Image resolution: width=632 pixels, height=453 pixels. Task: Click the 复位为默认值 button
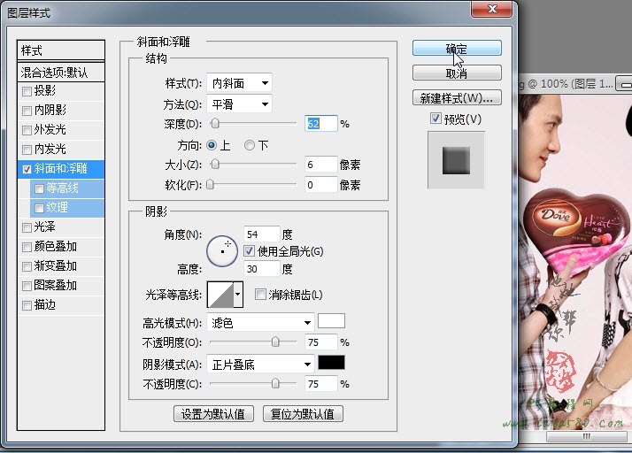tap(303, 414)
